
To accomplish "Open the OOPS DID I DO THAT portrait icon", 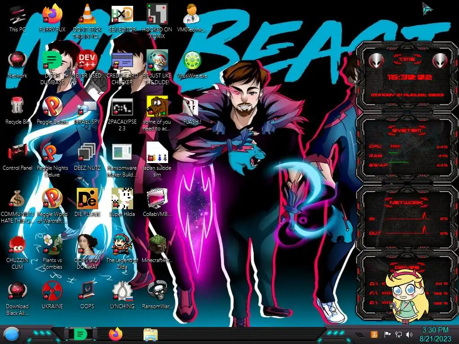I will [x=87, y=252].
